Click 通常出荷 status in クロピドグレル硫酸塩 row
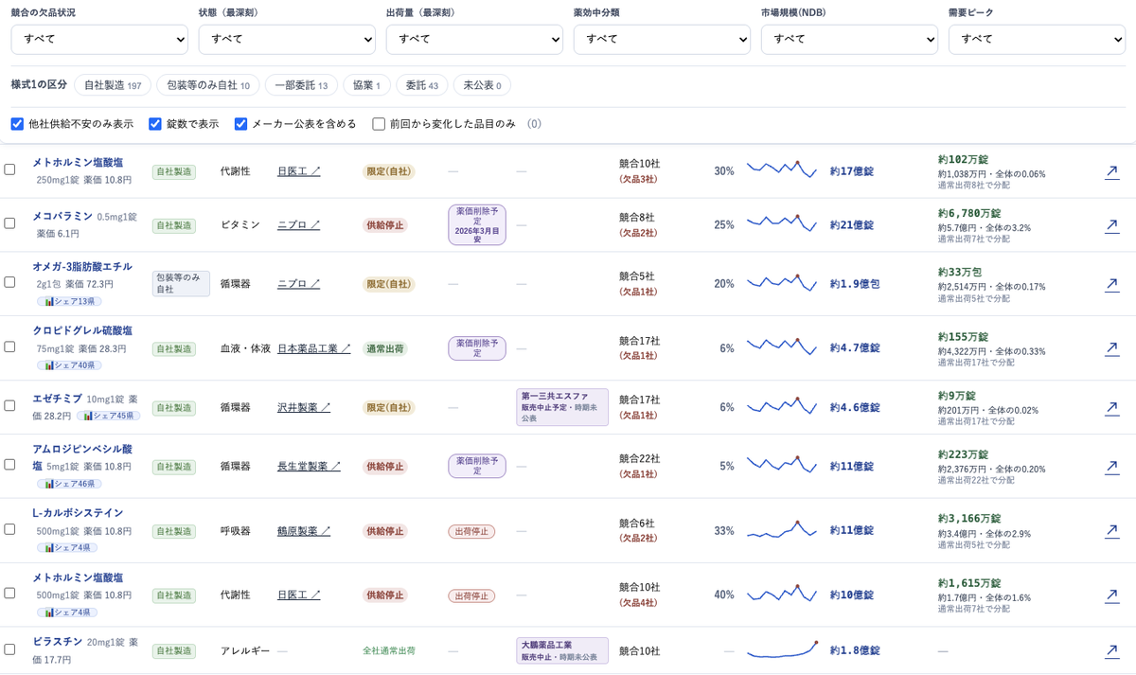This screenshot has width=1136, height=675. coord(385,348)
